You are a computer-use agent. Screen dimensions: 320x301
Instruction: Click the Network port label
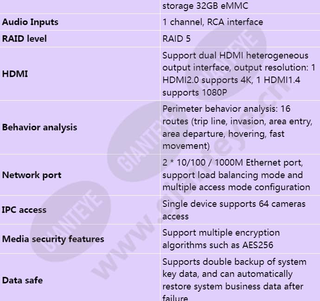click(32, 175)
